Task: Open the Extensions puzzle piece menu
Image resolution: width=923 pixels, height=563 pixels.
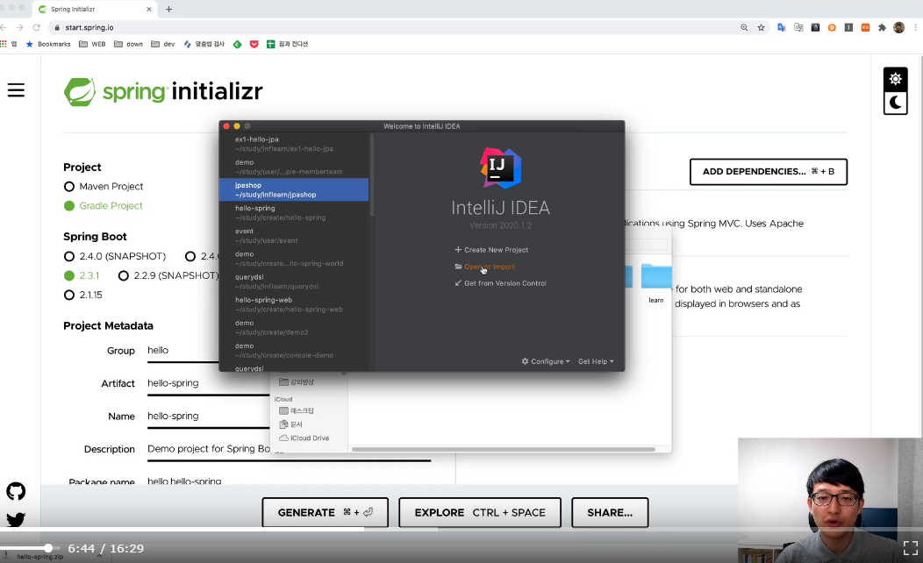Action: click(882, 28)
